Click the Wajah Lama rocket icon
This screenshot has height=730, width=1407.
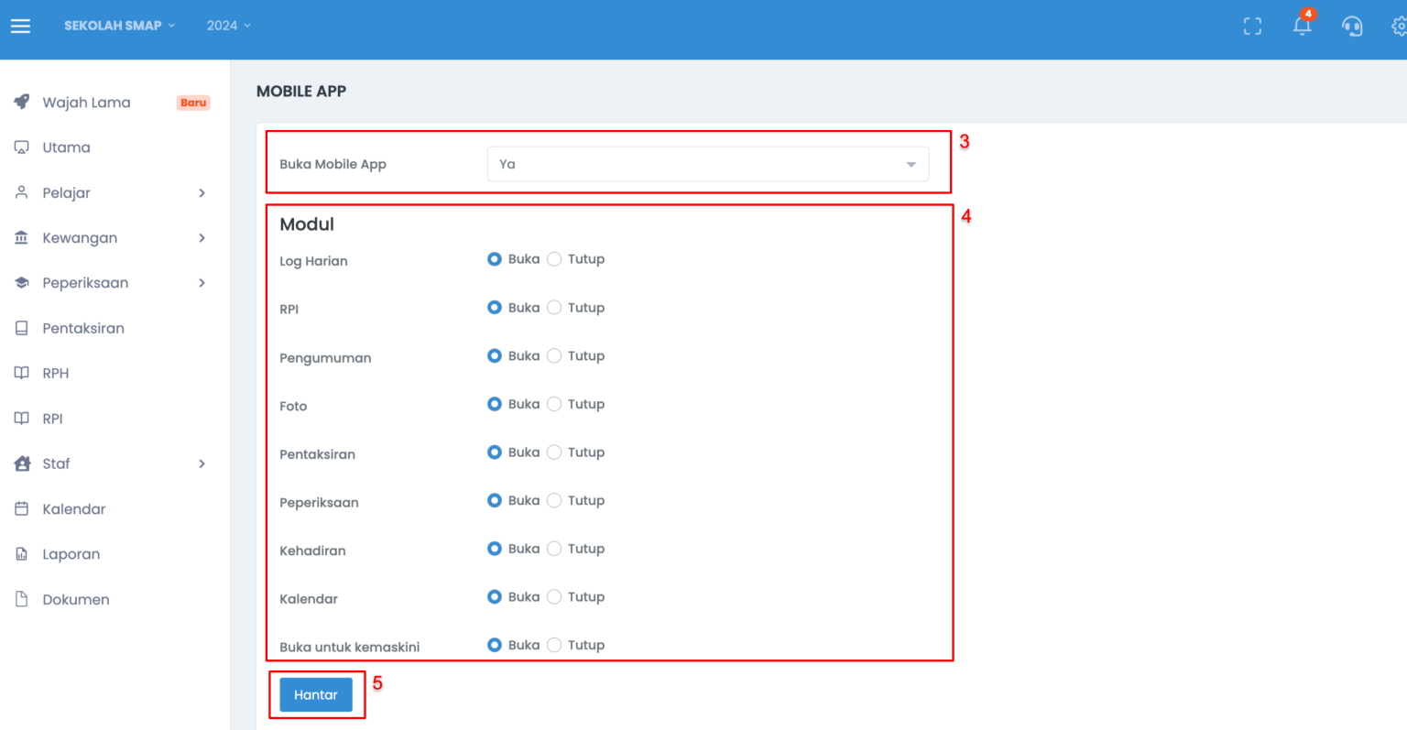tap(22, 102)
